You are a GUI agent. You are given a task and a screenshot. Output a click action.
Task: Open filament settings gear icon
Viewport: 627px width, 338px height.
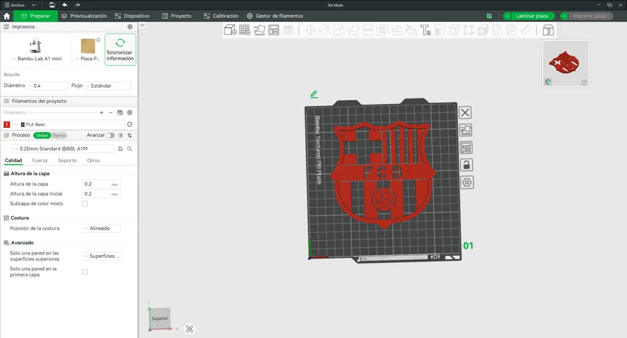coord(130,113)
